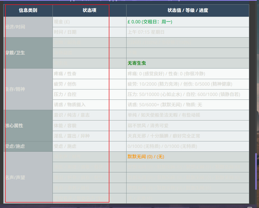
Task: Click the 意识 / 纯洁 / 意志 item
Action: tap(89, 115)
